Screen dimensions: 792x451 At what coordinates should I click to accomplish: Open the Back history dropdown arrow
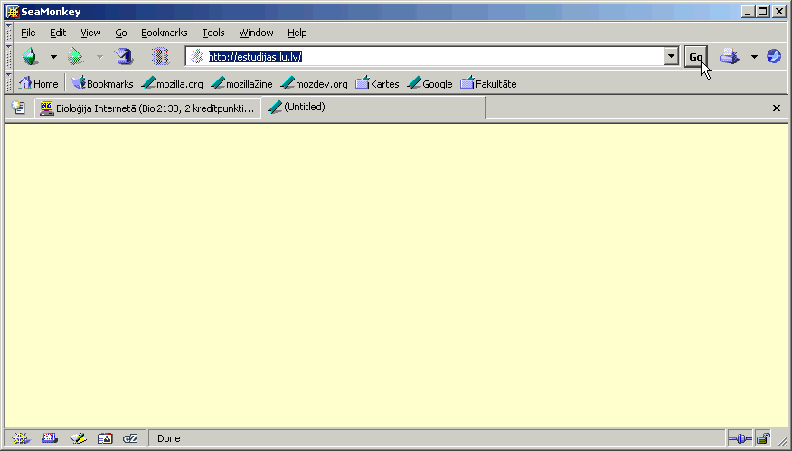[53, 57]
